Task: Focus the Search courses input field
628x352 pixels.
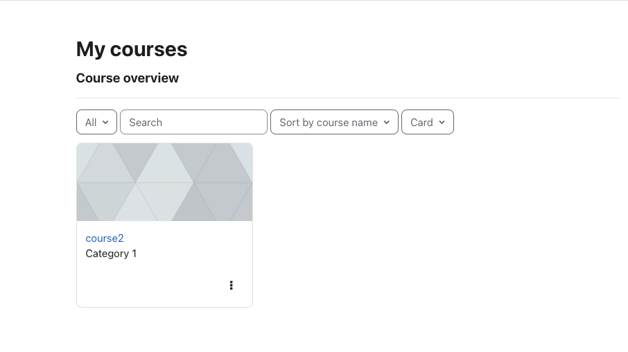Action: point(193,122)
